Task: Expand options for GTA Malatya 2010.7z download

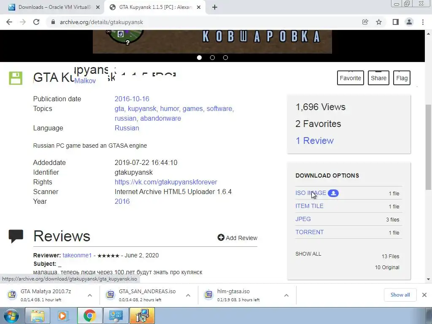Action: (90, 295)
